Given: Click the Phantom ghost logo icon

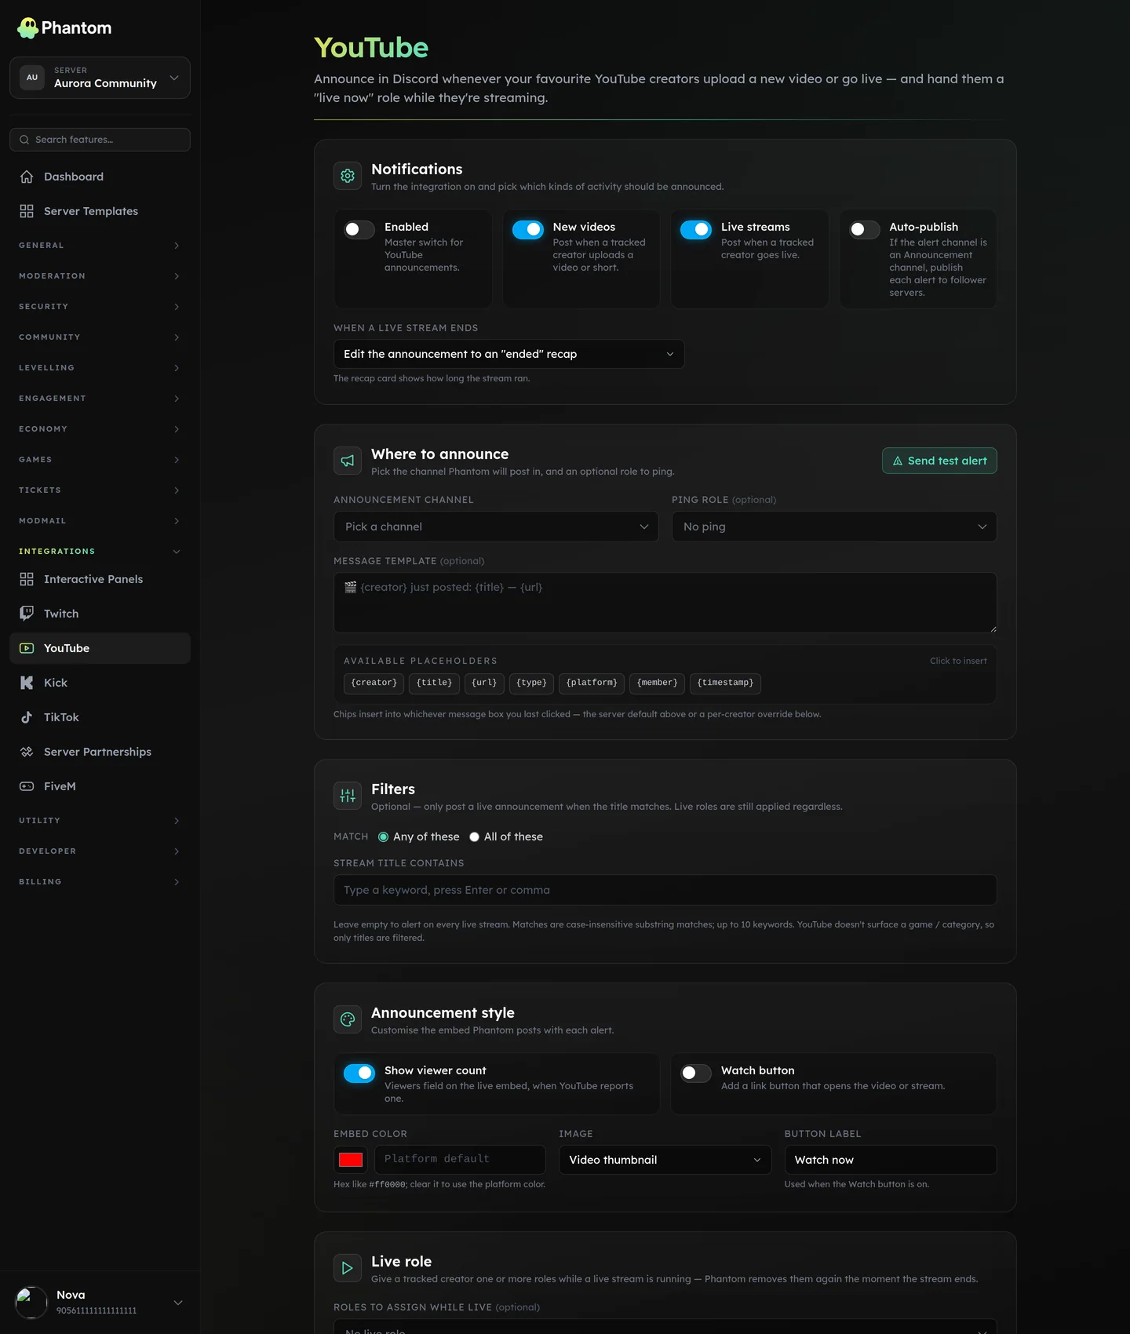Looking at the screenshot, I should (27, 28).
